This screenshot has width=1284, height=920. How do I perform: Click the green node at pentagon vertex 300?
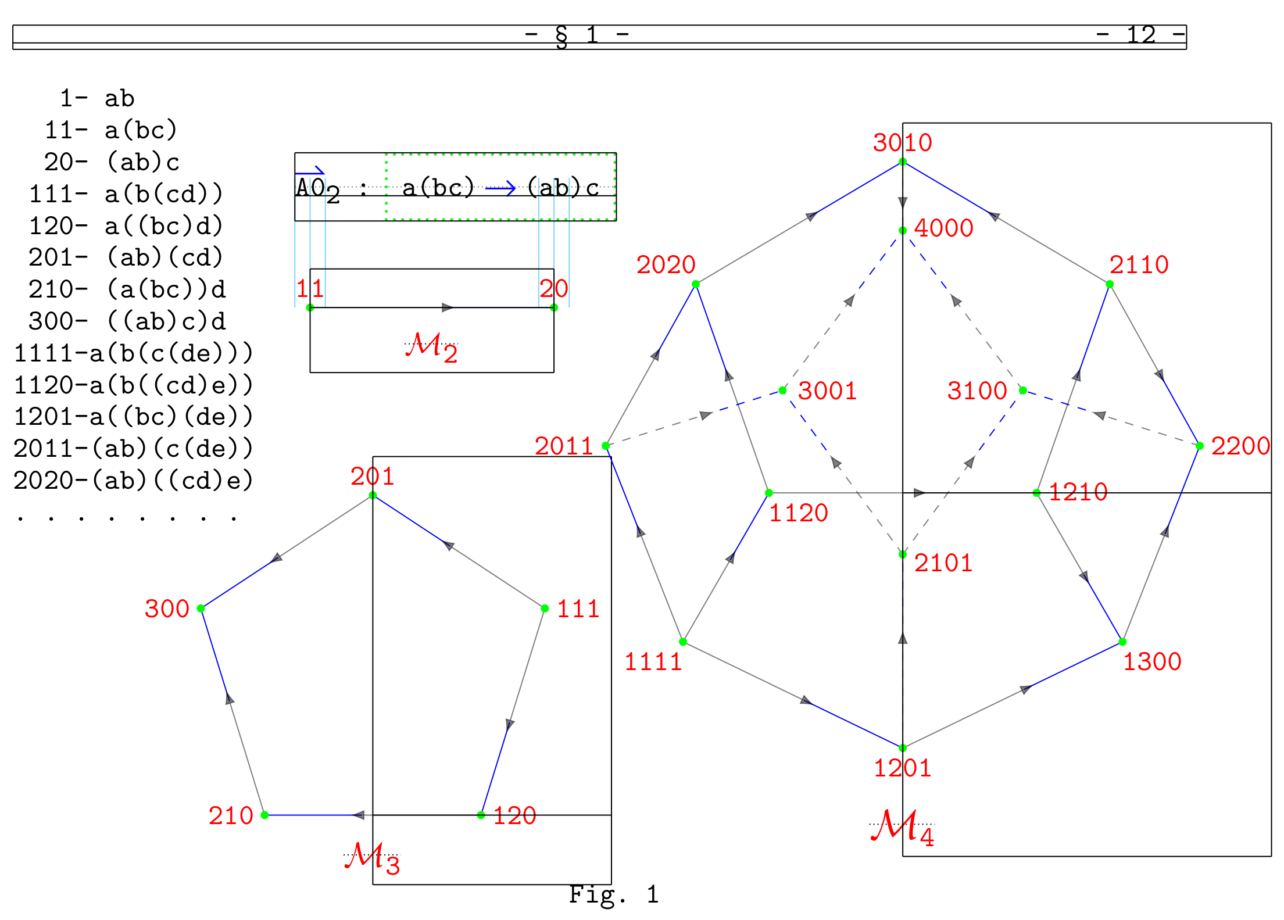(x=201, y=609)
